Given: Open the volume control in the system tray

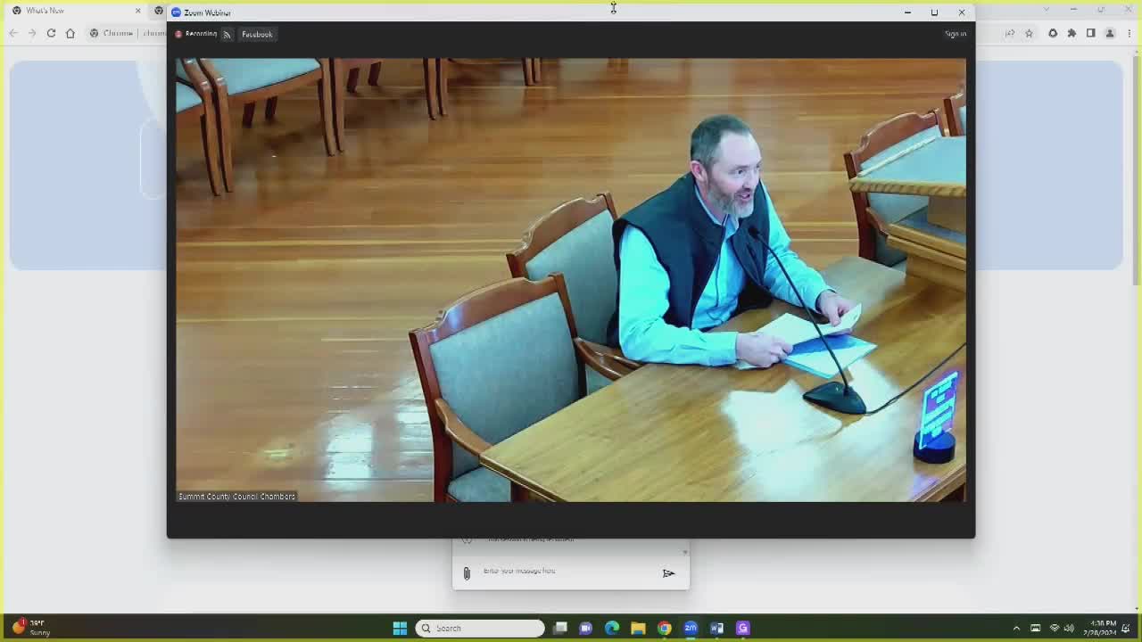Looking at the screenshot, I should point(1069,628).
